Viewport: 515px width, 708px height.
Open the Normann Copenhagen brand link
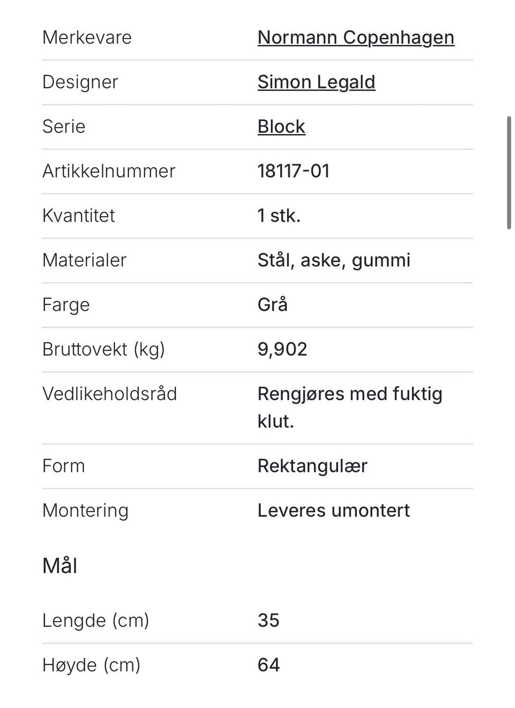pos(356,38)
